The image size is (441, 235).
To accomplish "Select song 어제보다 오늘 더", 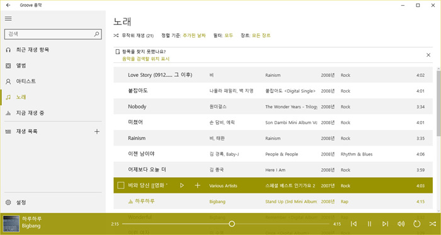I will 147,169.
